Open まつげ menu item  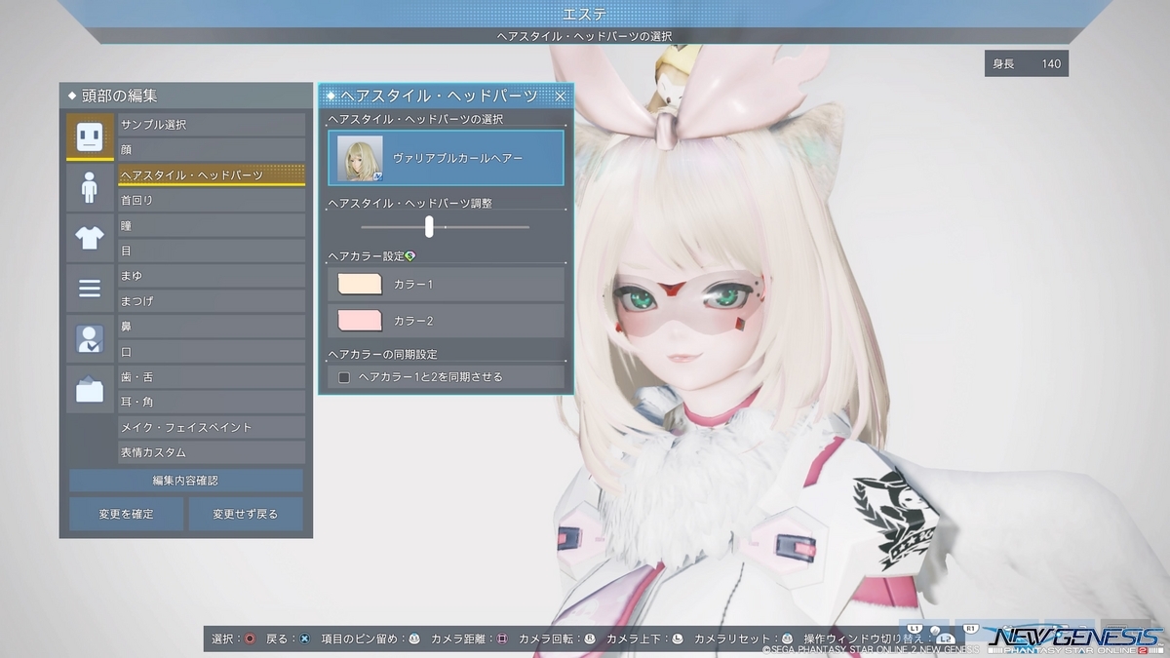(212, 301)
